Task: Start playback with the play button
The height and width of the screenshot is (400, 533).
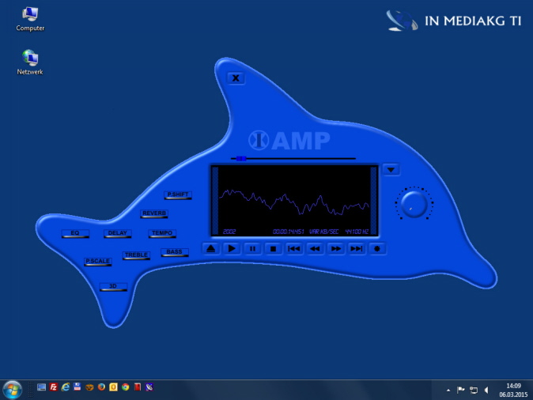Action: click(232, 249)
